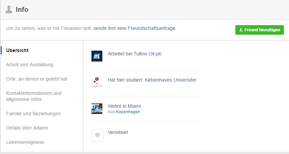Image resolution: width=289 pixels, height=154 pixels.
Task: Click the Tullow Oil logo icon
Action: (x=97, y=56)
